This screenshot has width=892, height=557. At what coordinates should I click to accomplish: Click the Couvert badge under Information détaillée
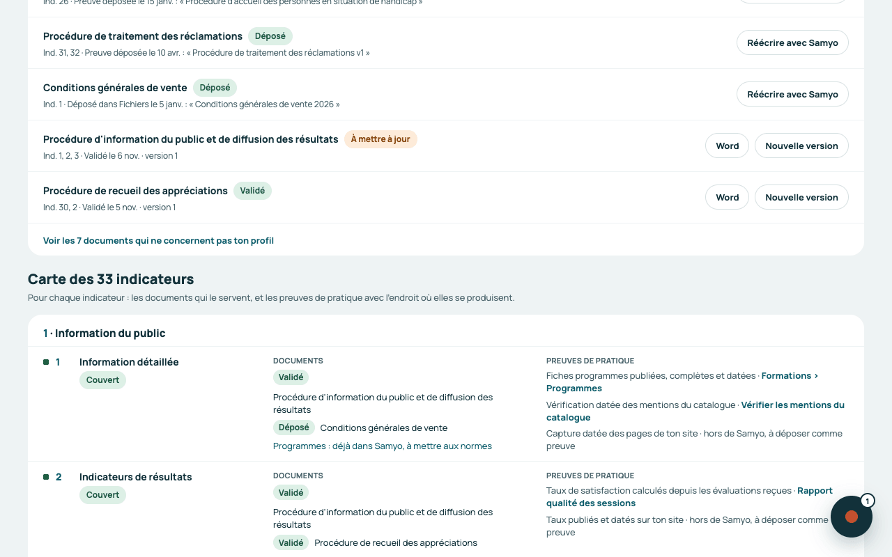tap(102, 380)
